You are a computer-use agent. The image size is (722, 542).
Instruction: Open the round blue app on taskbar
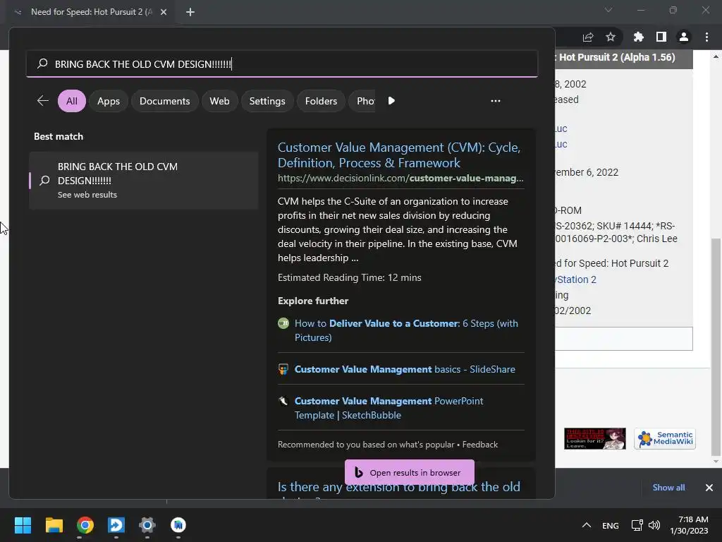[x=178, y=525]
